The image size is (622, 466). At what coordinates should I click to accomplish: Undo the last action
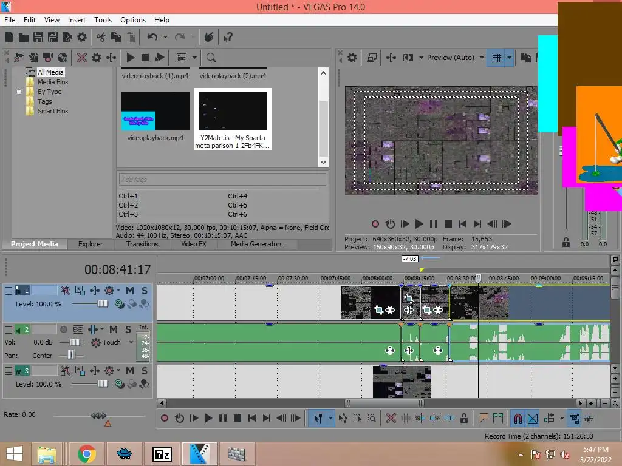pos(152,37)
